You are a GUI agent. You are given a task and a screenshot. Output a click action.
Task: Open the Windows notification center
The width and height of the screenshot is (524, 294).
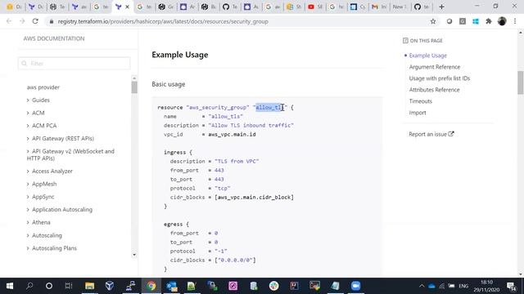tap(511, 286)
